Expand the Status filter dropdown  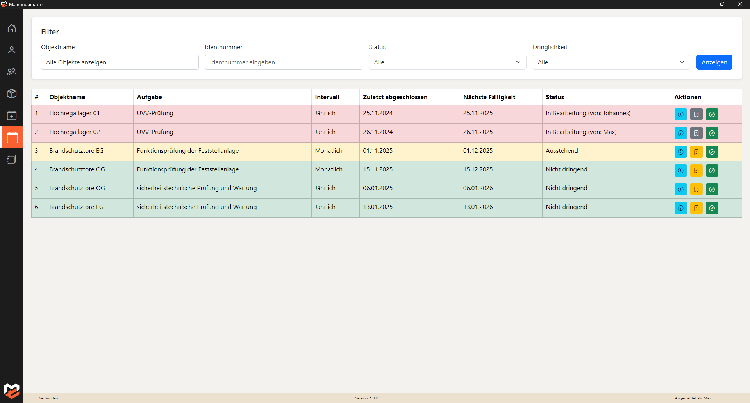point(447,62)
